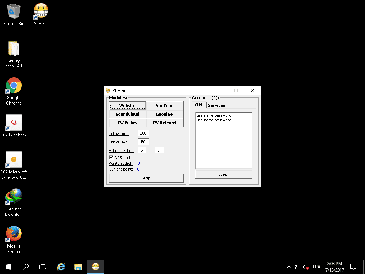Select the Google Chrome desktop shortcut

click(x=14, y=91)
